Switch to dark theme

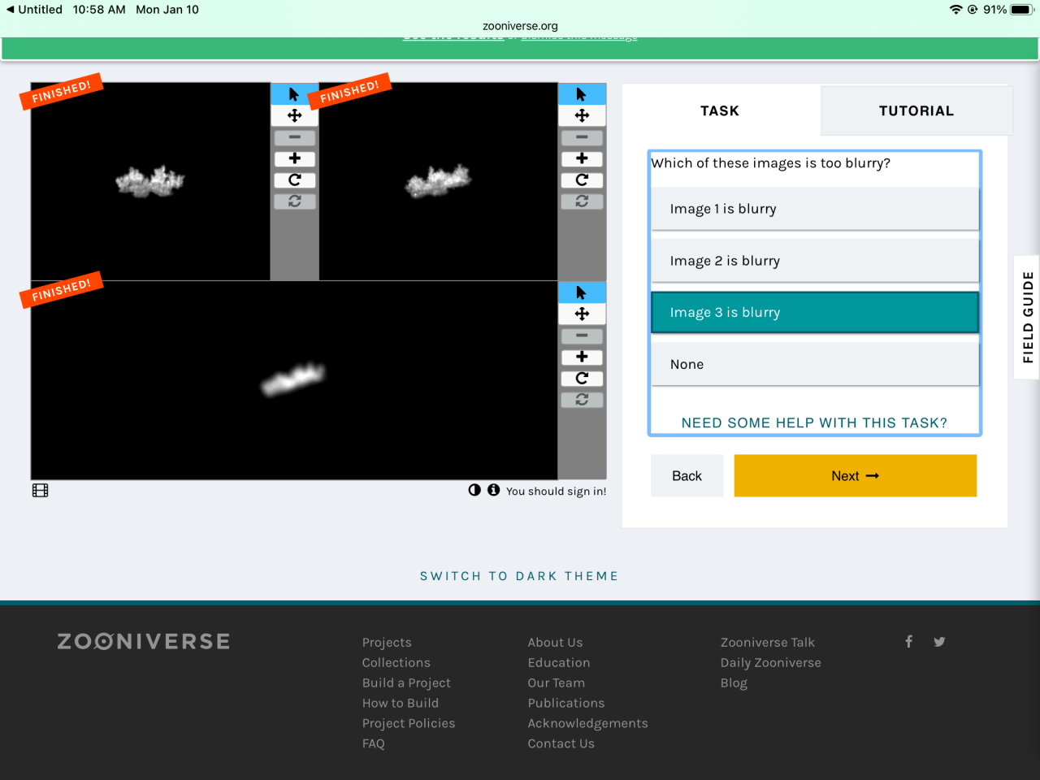coord(519,576)
